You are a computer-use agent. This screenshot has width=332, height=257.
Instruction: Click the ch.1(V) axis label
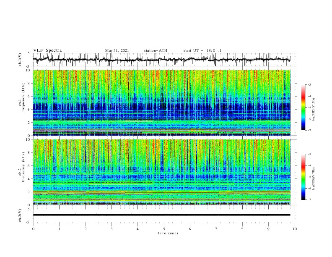[20, 60]
